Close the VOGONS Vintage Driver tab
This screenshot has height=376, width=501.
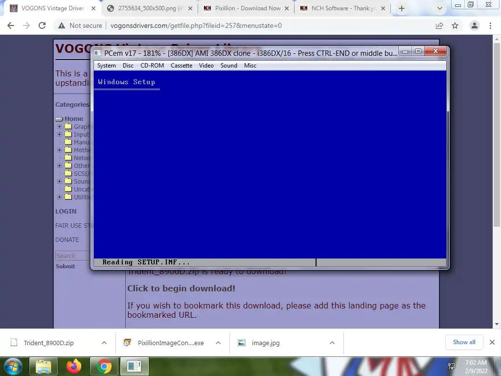(x=93, y=9)
